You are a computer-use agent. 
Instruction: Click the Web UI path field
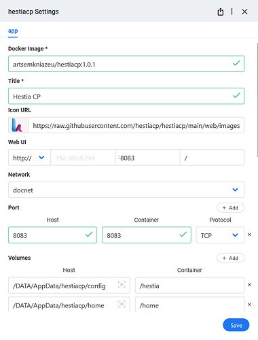pyautogui.click(x=213, y=158)
